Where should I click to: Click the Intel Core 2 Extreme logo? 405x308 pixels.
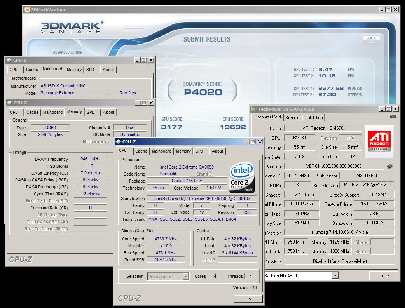pyautogui.click(x=242, y=177)
